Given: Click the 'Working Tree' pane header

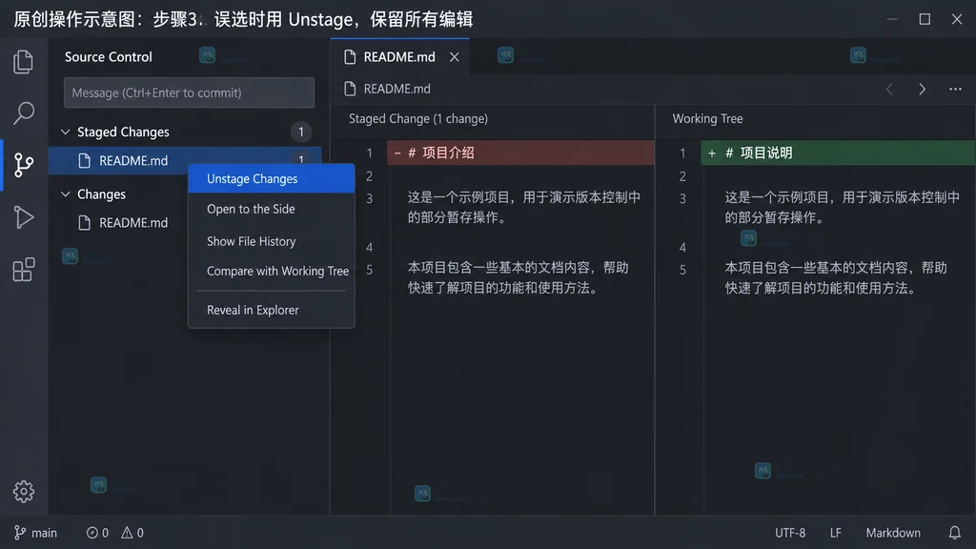Looking at the screenshot, I should pos(707,118).
